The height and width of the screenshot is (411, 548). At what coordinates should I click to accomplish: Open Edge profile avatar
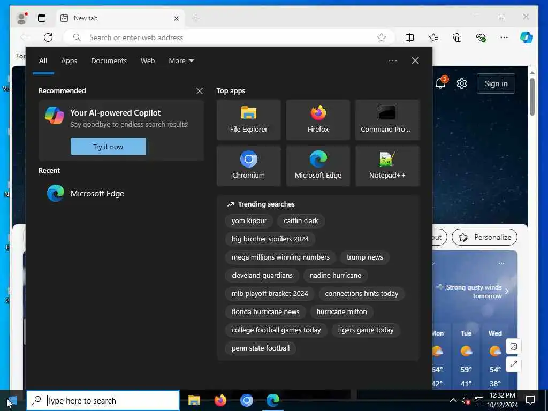click(x=21, y=18)
